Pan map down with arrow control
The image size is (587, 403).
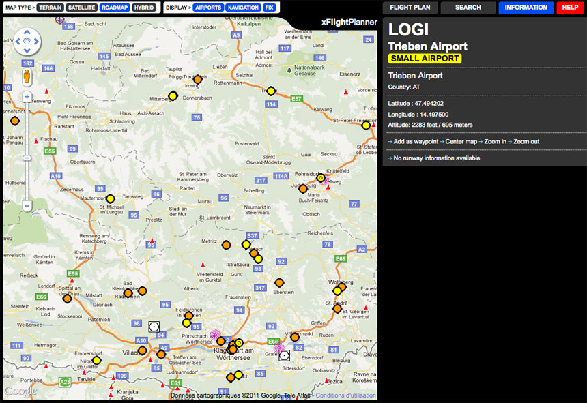tap(27, 50)
